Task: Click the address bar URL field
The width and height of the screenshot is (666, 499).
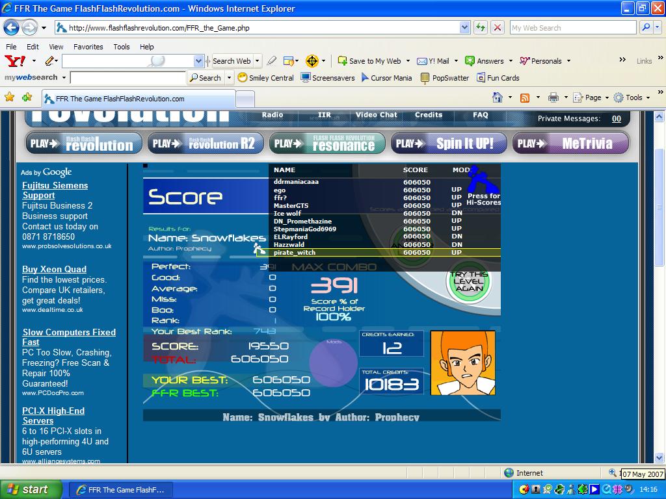Action: (263, 28)
